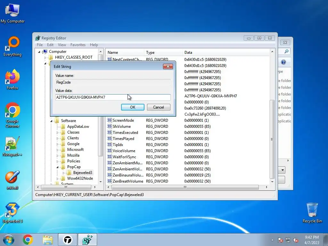Show hidden tray icons arrow
Image resolution: width=328 pixels, height=246 pixels.
point(272,240)
